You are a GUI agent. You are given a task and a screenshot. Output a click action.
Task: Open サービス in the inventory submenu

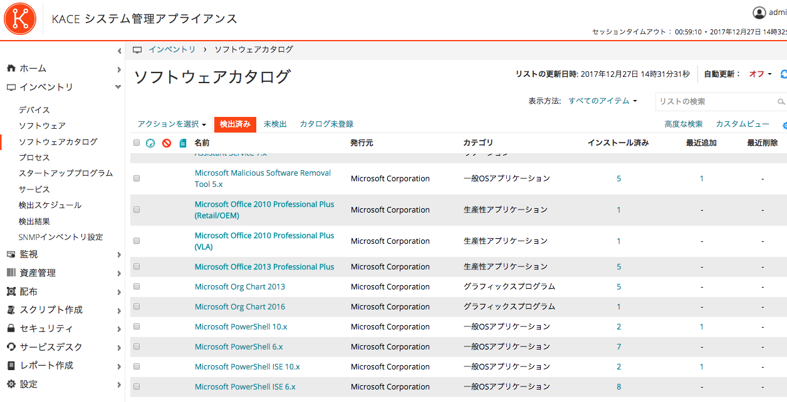pos(34,189)
